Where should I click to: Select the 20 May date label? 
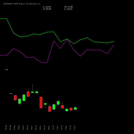click(x=6, y=127)
